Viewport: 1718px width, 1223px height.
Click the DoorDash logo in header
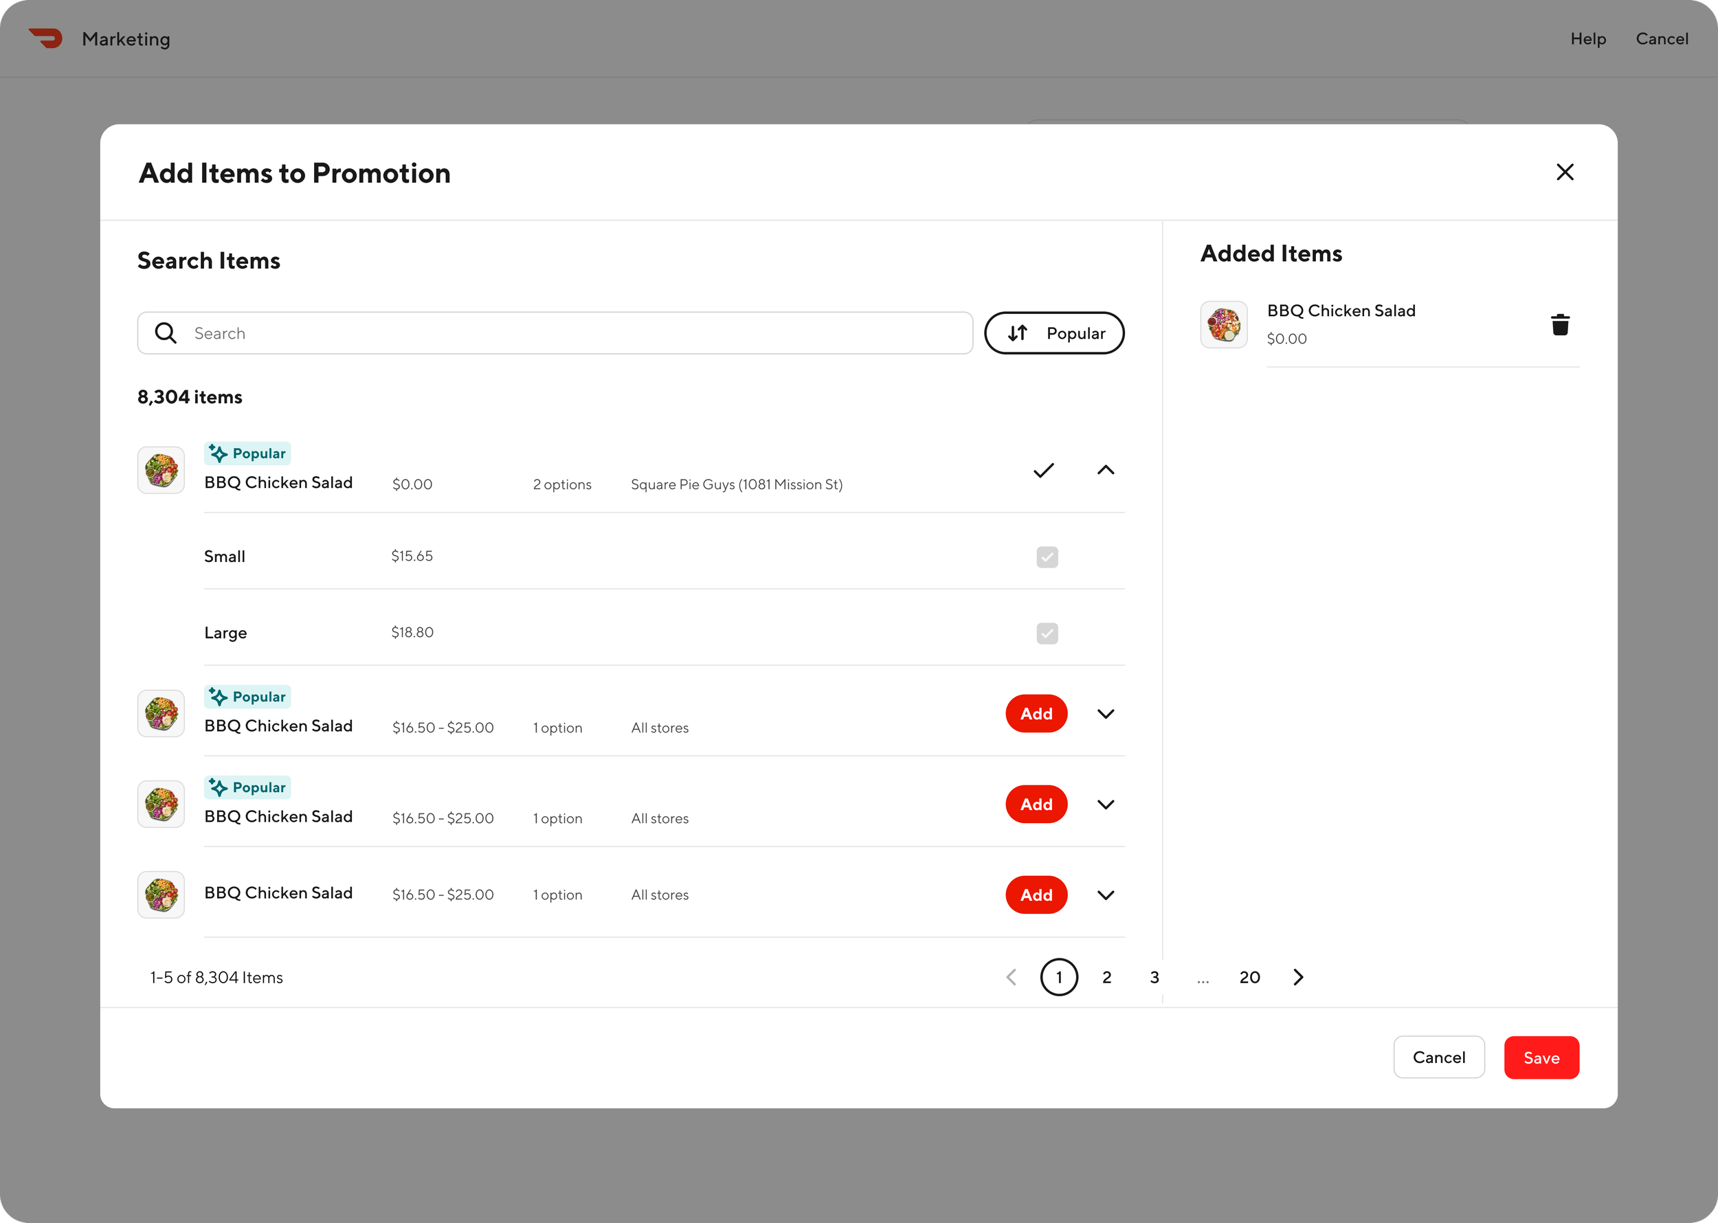46,38
